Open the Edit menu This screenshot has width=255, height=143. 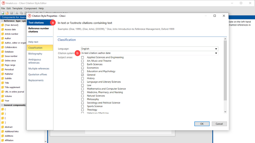9,8
